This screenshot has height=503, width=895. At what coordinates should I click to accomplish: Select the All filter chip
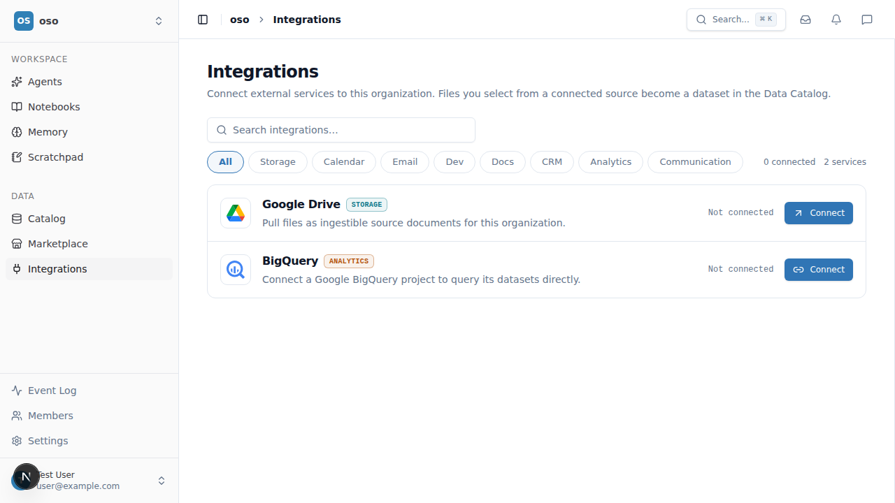point(225,162)
